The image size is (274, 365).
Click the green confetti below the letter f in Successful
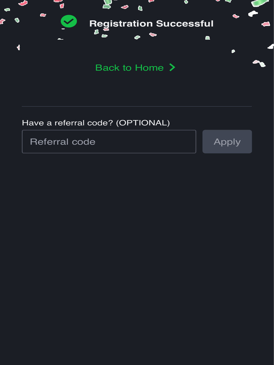coord(207,38)
